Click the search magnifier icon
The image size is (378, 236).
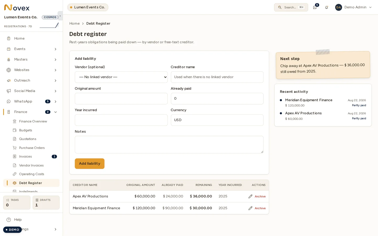point(280,7)
